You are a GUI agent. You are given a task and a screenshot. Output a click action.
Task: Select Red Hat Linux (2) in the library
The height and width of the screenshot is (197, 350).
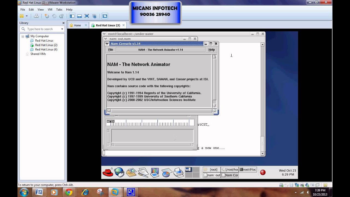tap(46, 45)
